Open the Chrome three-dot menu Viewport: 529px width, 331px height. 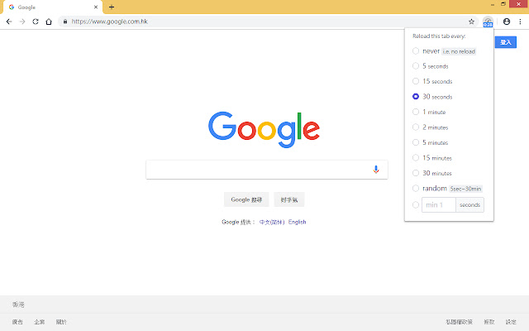click(x=520, y=22)
